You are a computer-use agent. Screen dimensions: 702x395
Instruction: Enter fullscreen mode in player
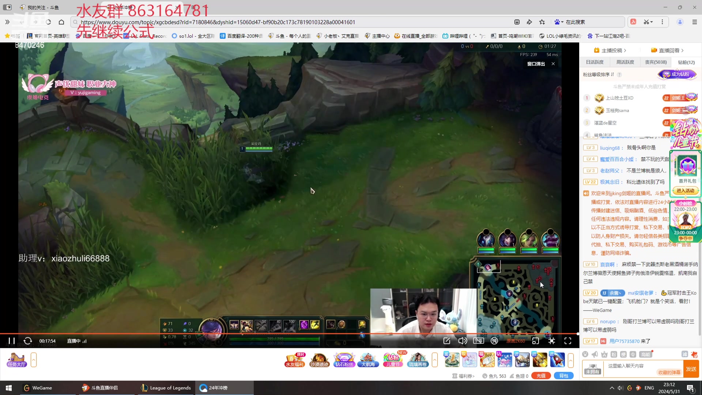pos(568,341)
